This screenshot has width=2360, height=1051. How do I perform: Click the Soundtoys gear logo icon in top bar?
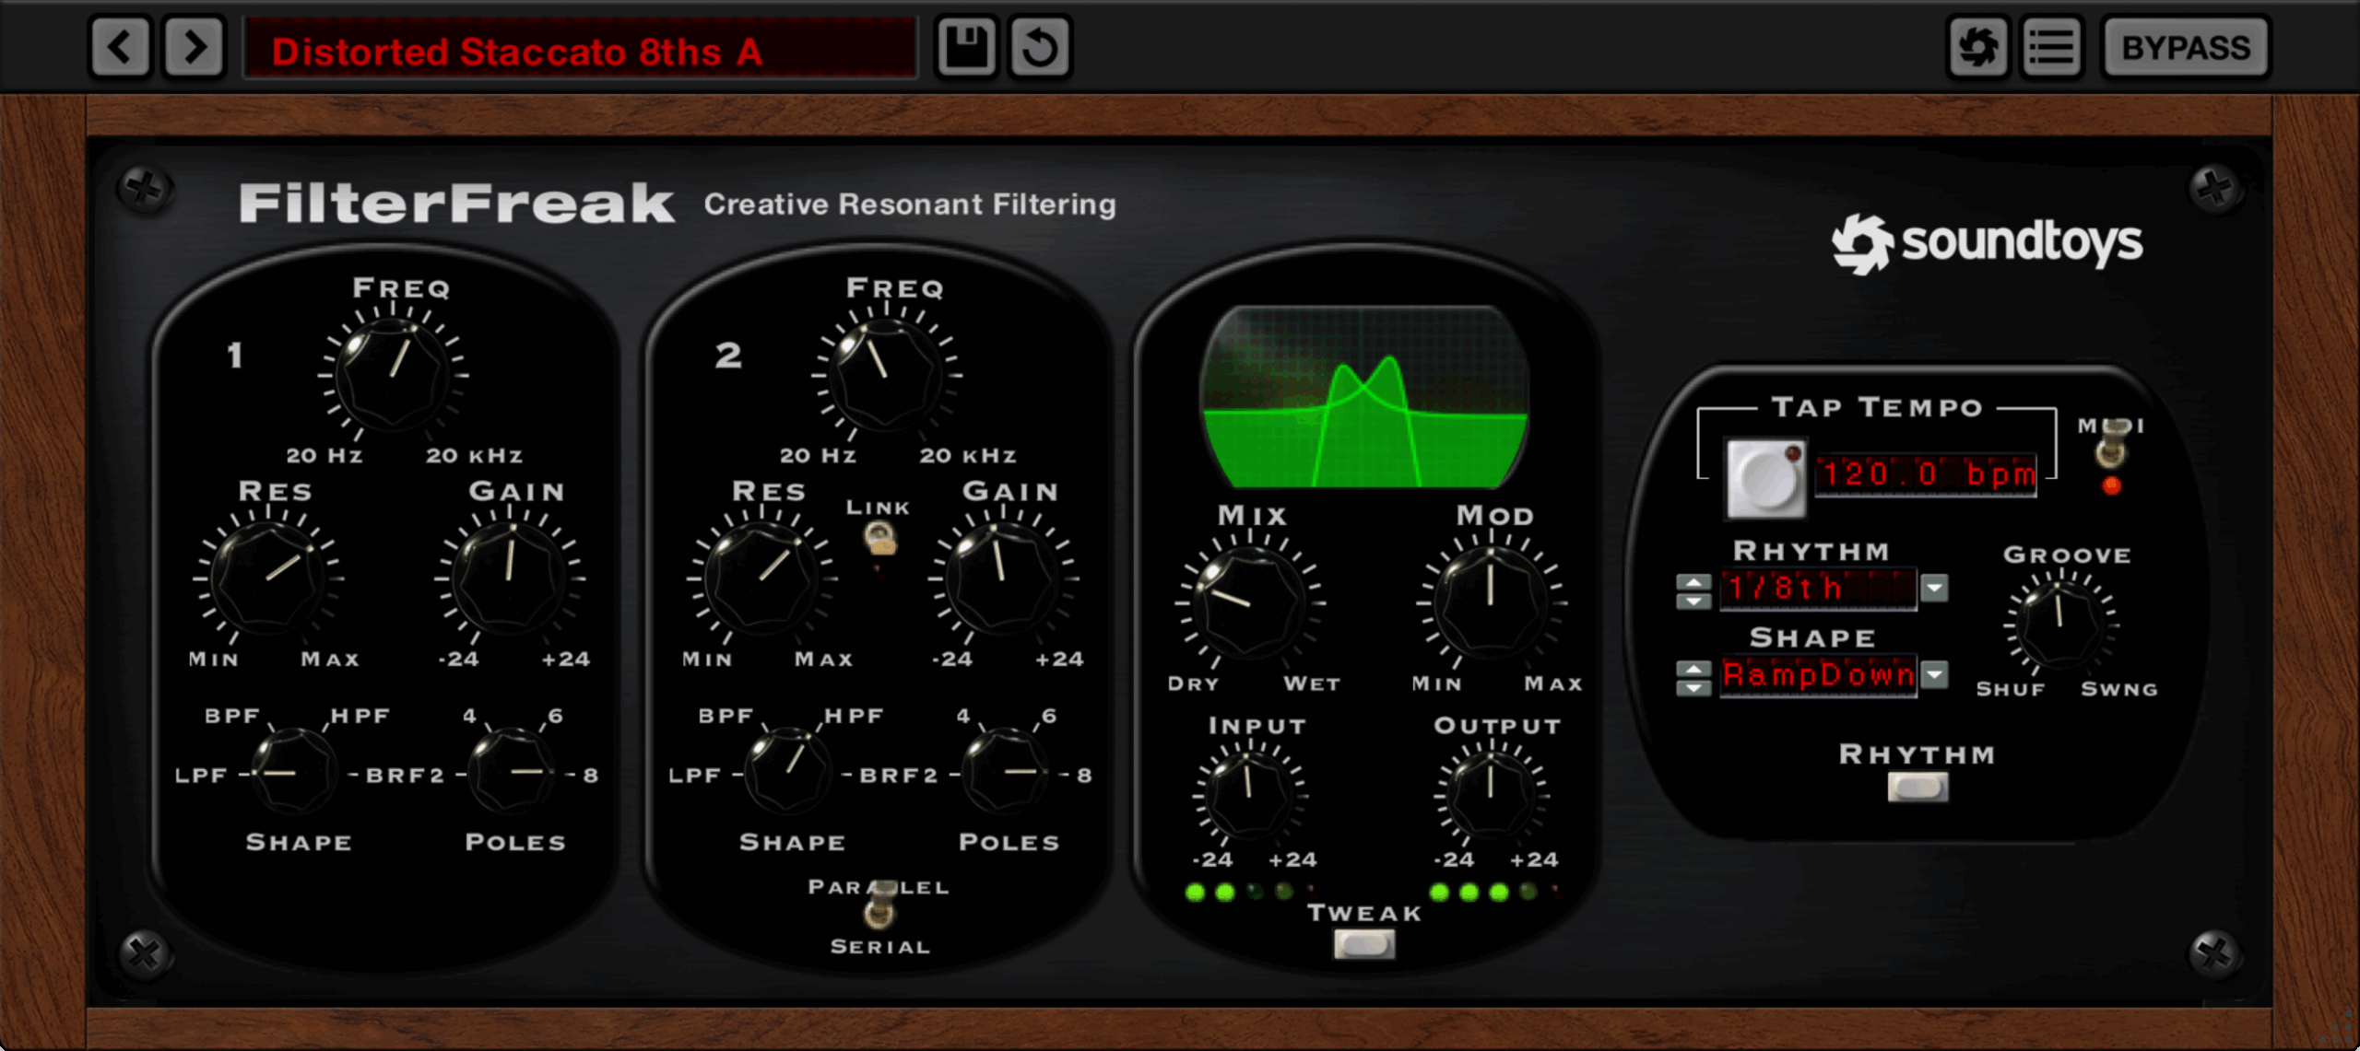click(x=1977, y=47)
